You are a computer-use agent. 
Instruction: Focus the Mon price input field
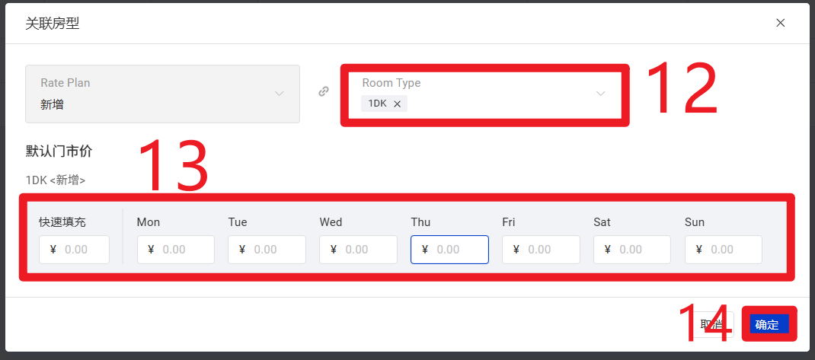click(183, 250)
